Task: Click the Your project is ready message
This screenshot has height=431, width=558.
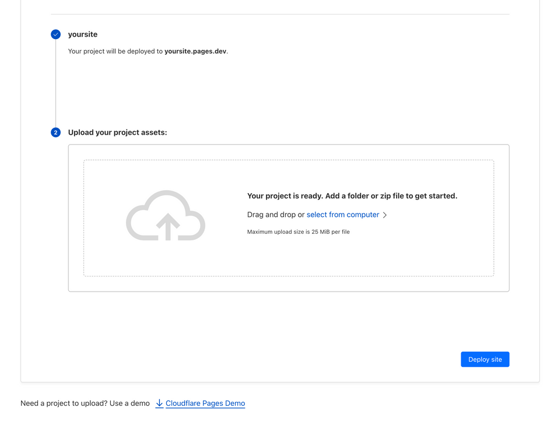Action: (x=352, y=196)
